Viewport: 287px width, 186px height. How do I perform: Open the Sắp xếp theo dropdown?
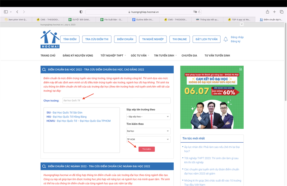(149, 117)
